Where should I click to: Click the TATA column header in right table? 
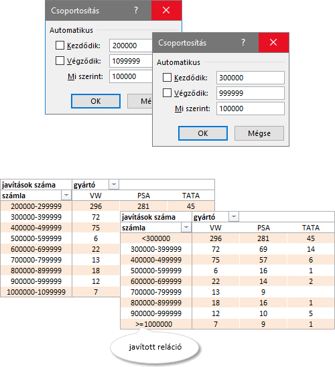click(311, 228)
